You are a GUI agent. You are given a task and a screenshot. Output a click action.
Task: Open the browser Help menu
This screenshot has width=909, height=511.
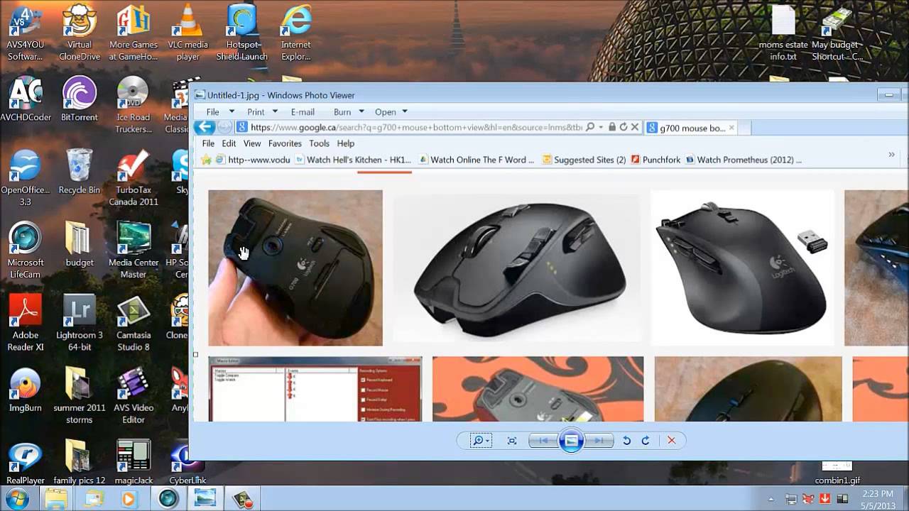point(345,143)
